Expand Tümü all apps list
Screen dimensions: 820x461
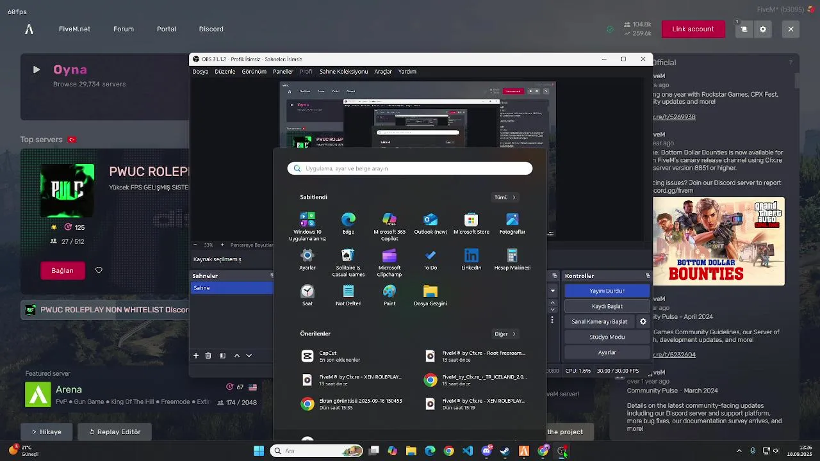click(x=505, y=197)
